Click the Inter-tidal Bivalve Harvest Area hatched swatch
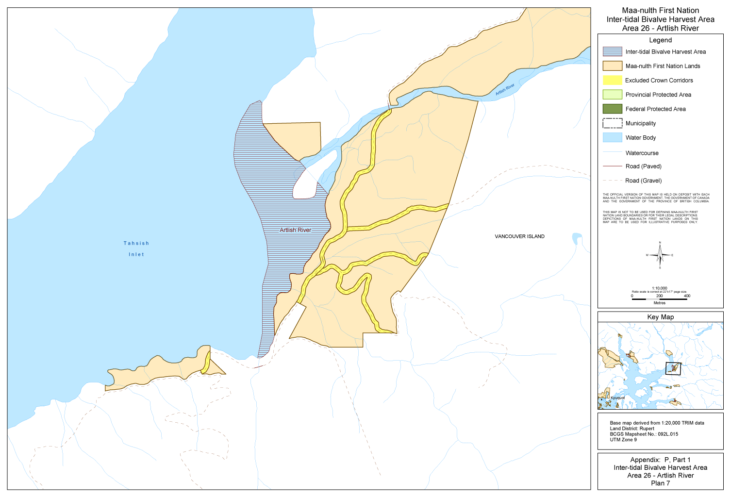Viewport: 731px width, 497px height. [x=612, y=51]
